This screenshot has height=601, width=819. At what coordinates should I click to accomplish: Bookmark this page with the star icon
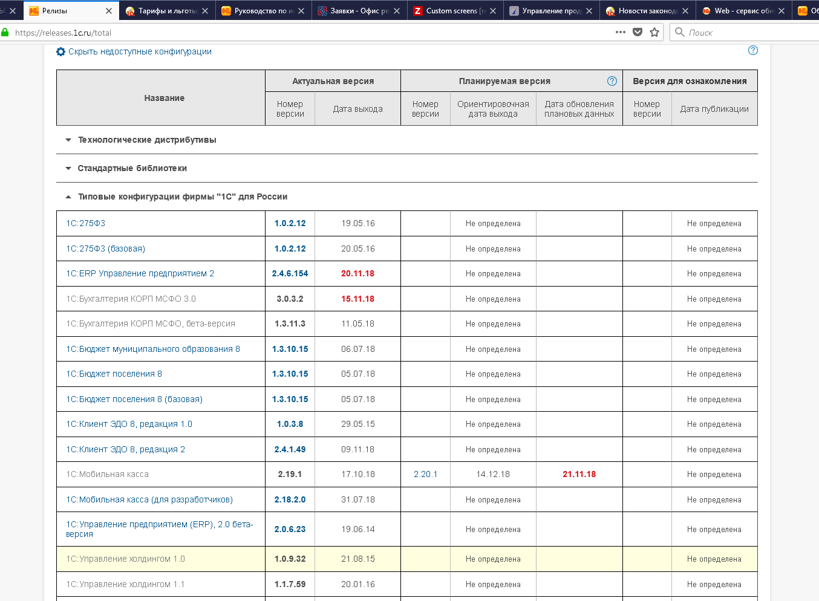[x=654, y=32]
